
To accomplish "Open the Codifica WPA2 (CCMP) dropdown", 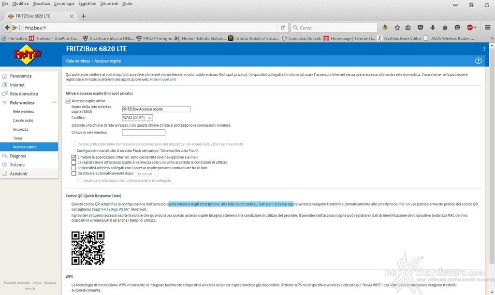I will tap(137, 118).
